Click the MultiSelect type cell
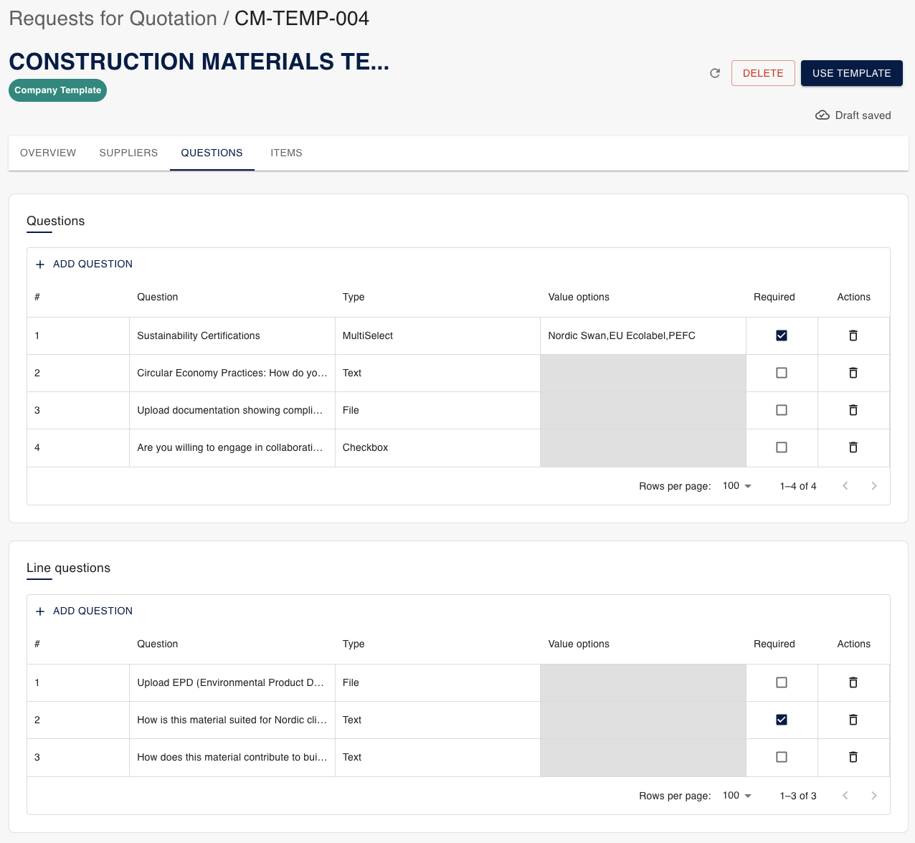This screenshot has height=843, width=915. (437, 335)
